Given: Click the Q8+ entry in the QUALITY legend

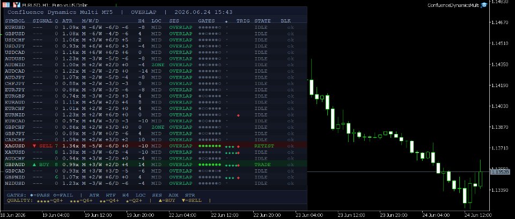Looking at the screenshot, I should [x=51, y=200].
